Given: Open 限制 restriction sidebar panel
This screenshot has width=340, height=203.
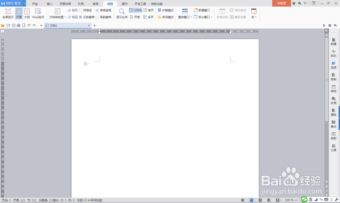Looking at the screenshot, I should tap(334, 77).
